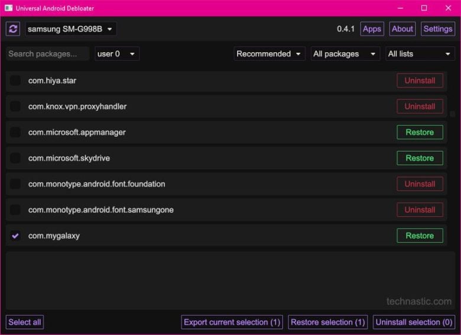Click Select all button

pyautogui.click(x=25, y=322)
